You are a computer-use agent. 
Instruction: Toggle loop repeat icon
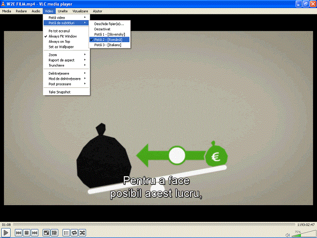click(x=74, y=232)
